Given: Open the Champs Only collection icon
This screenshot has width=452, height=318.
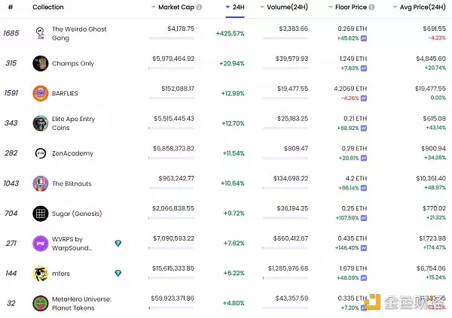Looking at the screenshot, I should point(40,63).
